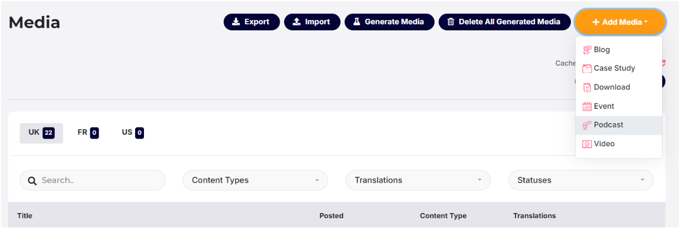Focus the Search input field
This screenshot has width=680, height=228.
pos(92,180)
